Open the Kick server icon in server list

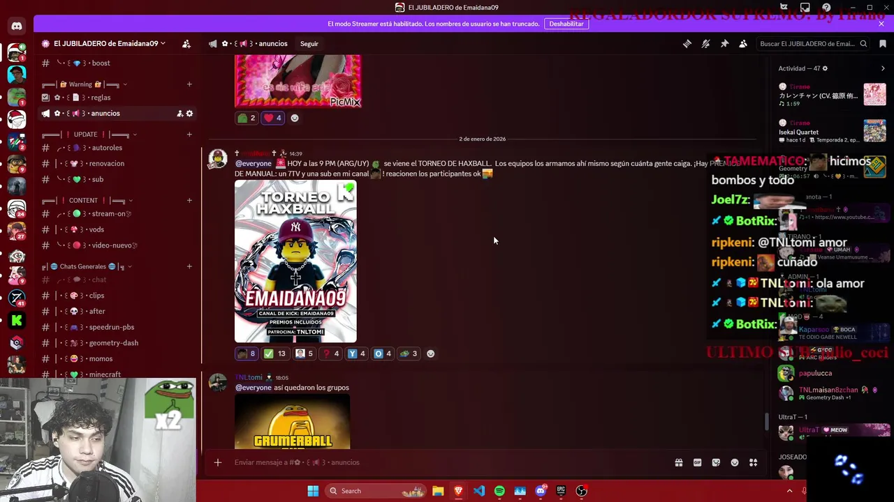17,321
